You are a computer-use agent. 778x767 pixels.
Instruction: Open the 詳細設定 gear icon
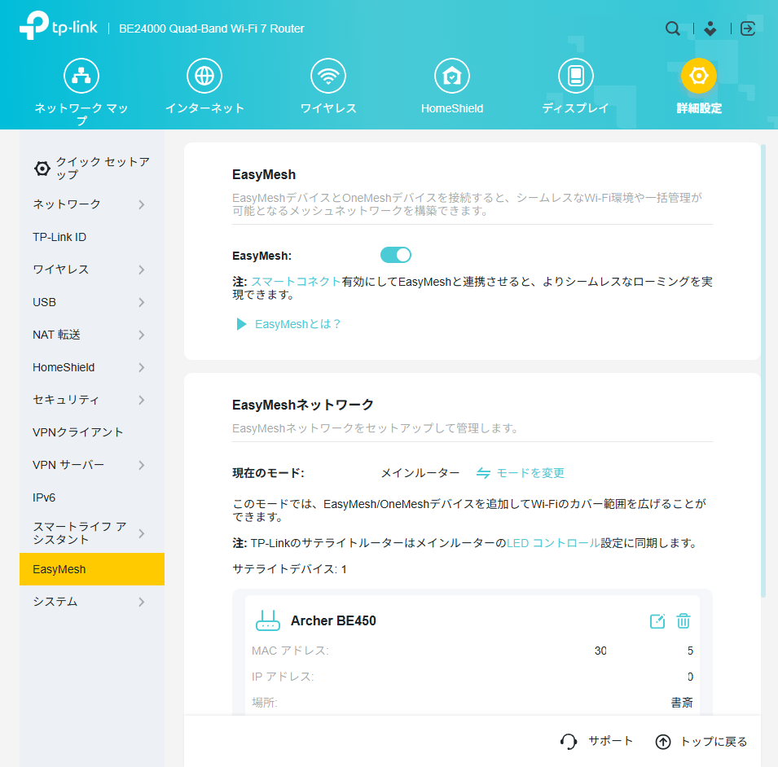[x=699, y=76]
